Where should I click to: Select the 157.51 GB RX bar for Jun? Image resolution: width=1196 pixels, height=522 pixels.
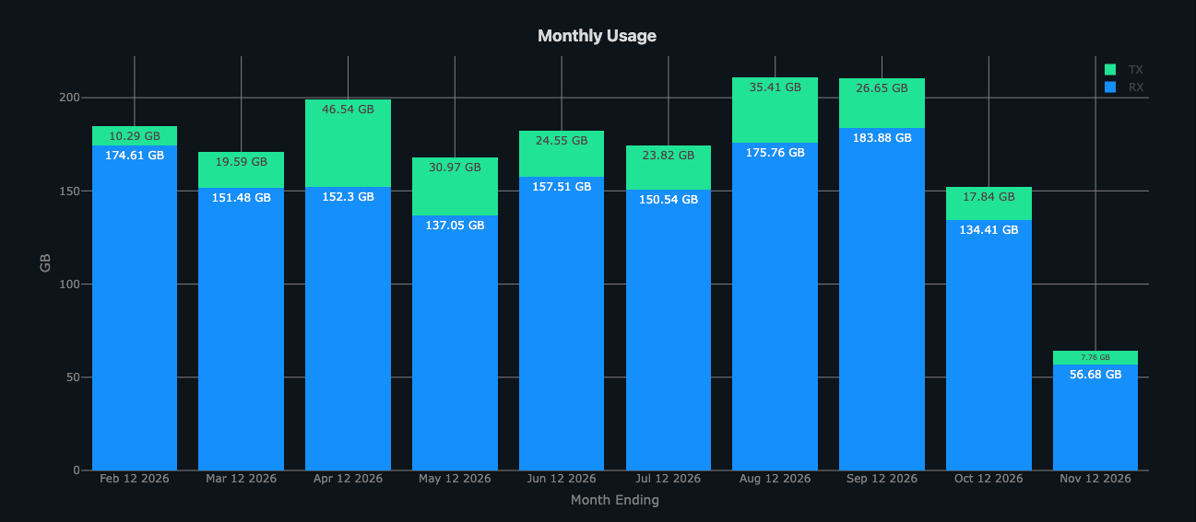562,324
